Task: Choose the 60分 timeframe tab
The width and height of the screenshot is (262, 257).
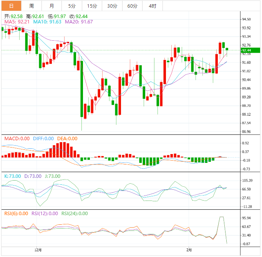Action: click(132, 6)
